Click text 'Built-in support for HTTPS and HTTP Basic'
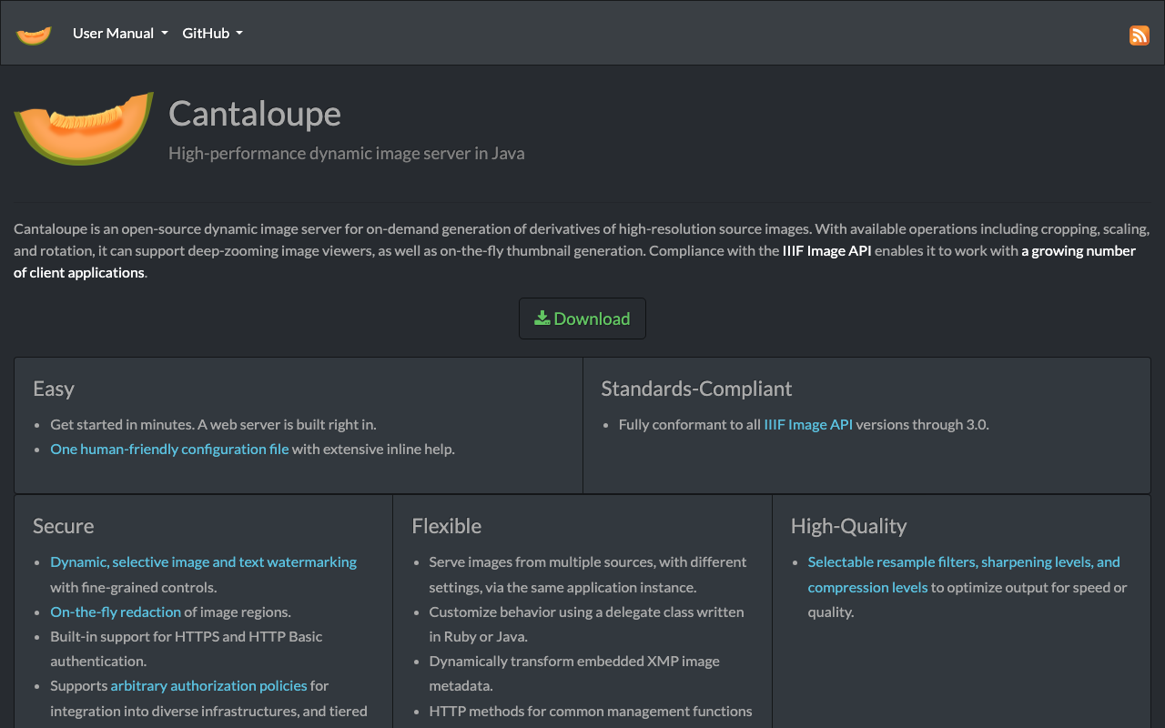 187,636
